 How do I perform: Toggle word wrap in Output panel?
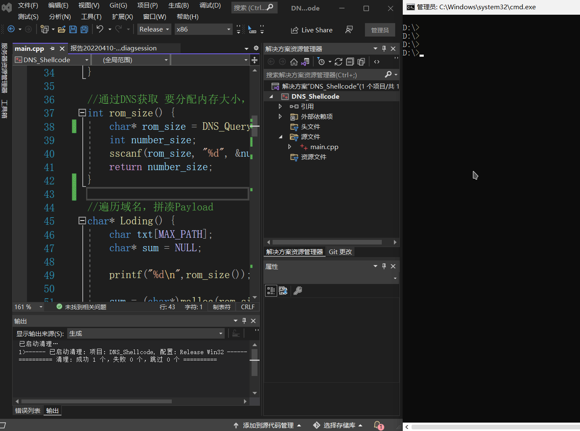(x=236, y=334)
